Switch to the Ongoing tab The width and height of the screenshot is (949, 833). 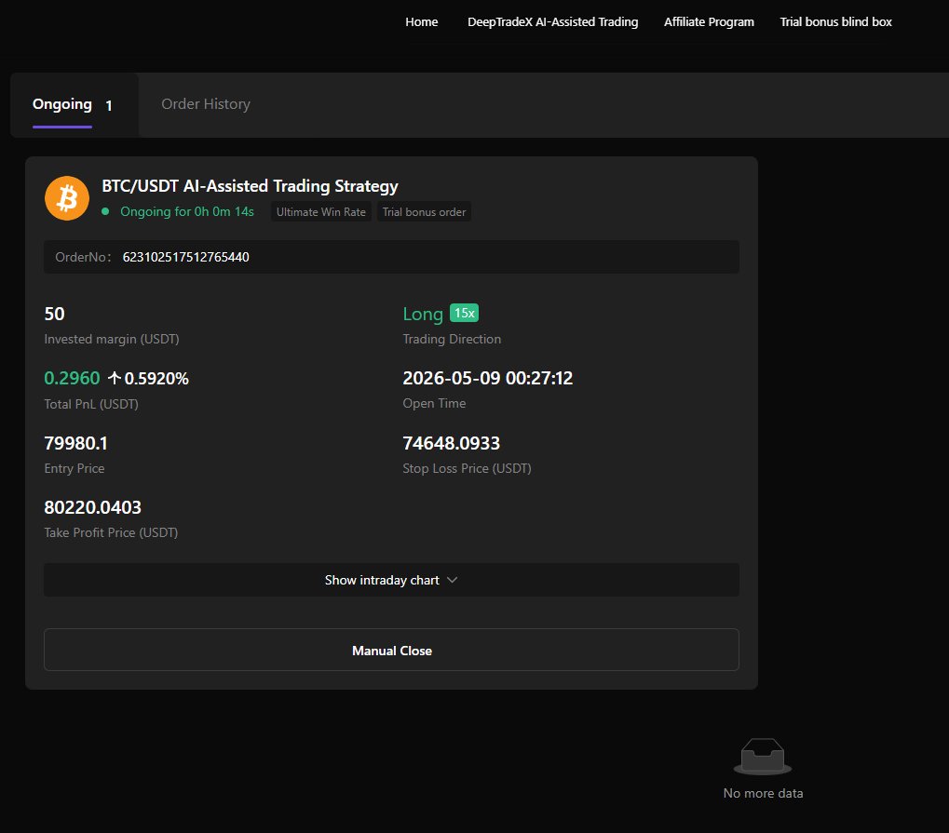tap(62, 104)
